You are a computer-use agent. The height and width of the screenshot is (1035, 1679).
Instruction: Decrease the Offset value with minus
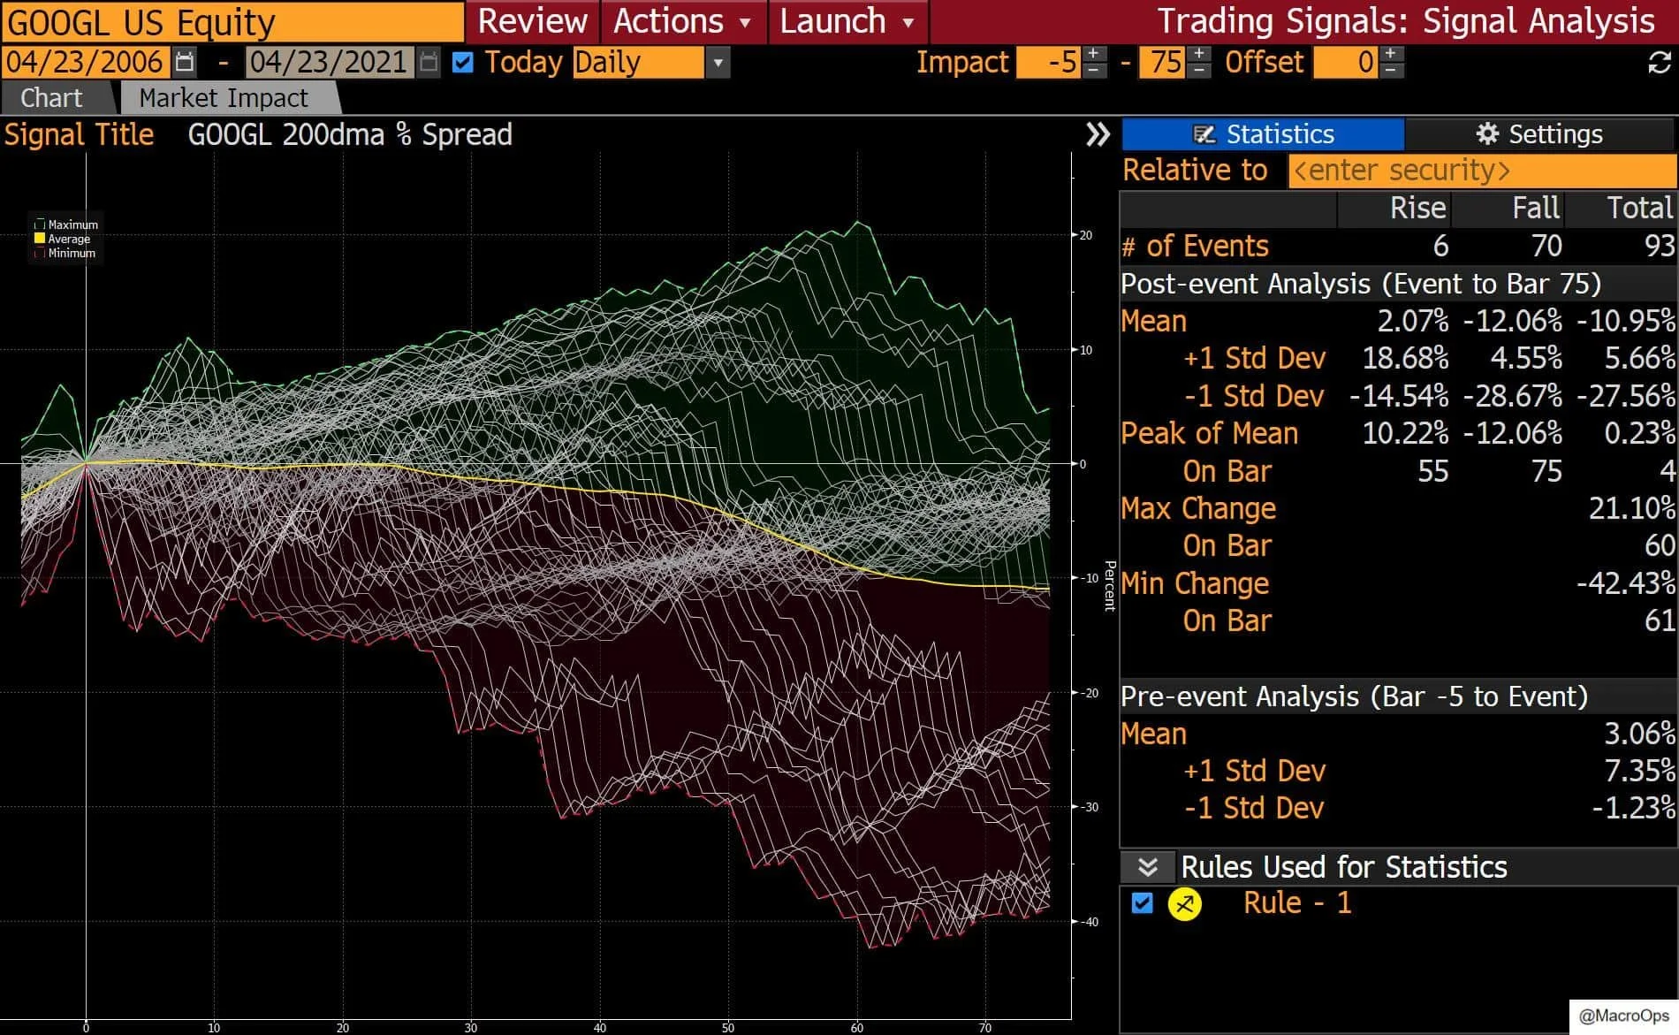pyautogui.click(x=1391, y=70)
